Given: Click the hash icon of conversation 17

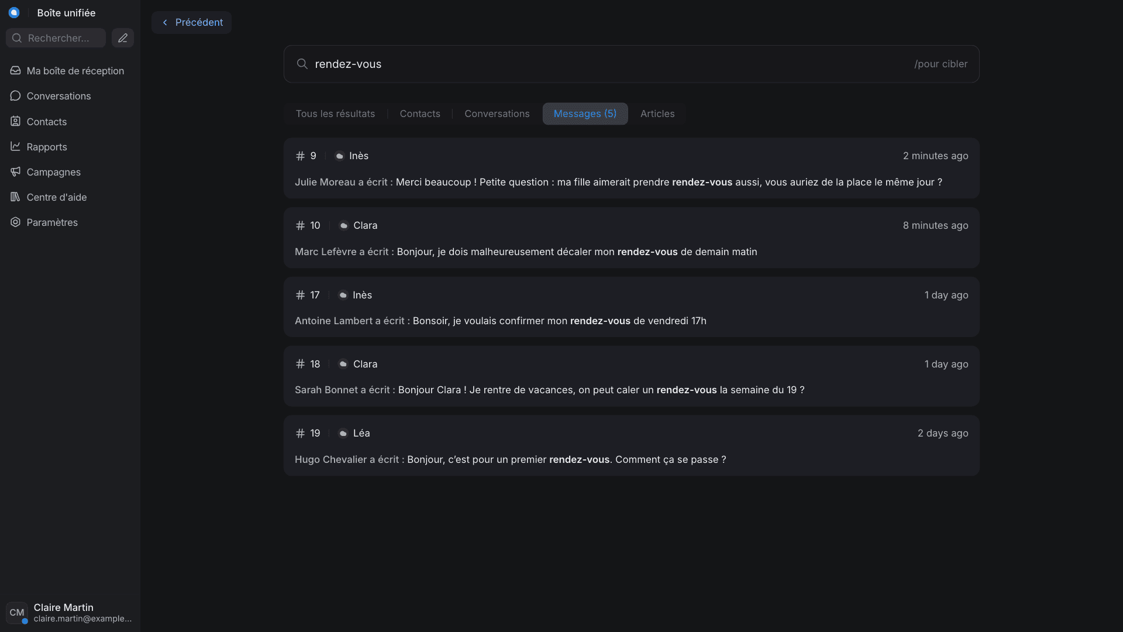Looking at the screenshot, I should [x=300, y=295].
